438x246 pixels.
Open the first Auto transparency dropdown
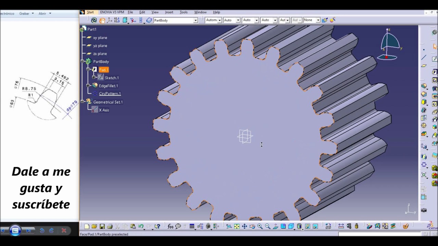click(238, 20)
